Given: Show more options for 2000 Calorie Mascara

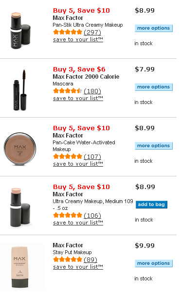Looking at the screenshot, I should click(x=154, y=87).
